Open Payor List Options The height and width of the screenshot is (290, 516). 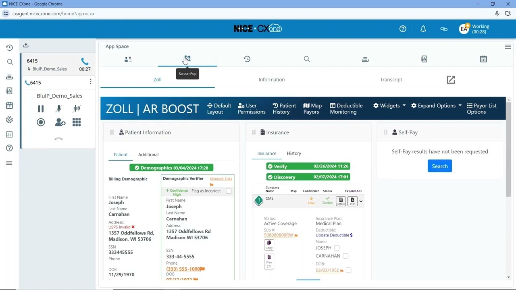coord(482,109)
